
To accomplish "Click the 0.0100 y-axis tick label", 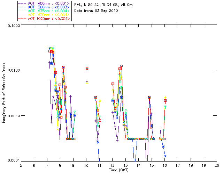I will point(13,71).
